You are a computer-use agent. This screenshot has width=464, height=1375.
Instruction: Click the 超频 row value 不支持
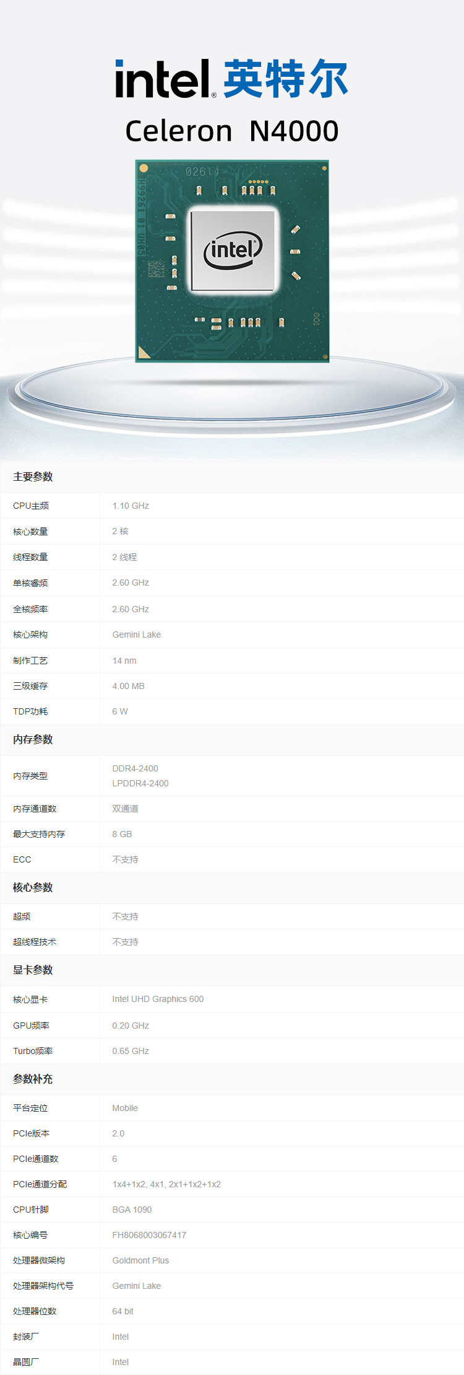pyautogui.click(x=125, y=916)
